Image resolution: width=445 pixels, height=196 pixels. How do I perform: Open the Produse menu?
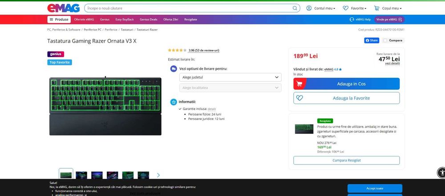coord(59,20)
